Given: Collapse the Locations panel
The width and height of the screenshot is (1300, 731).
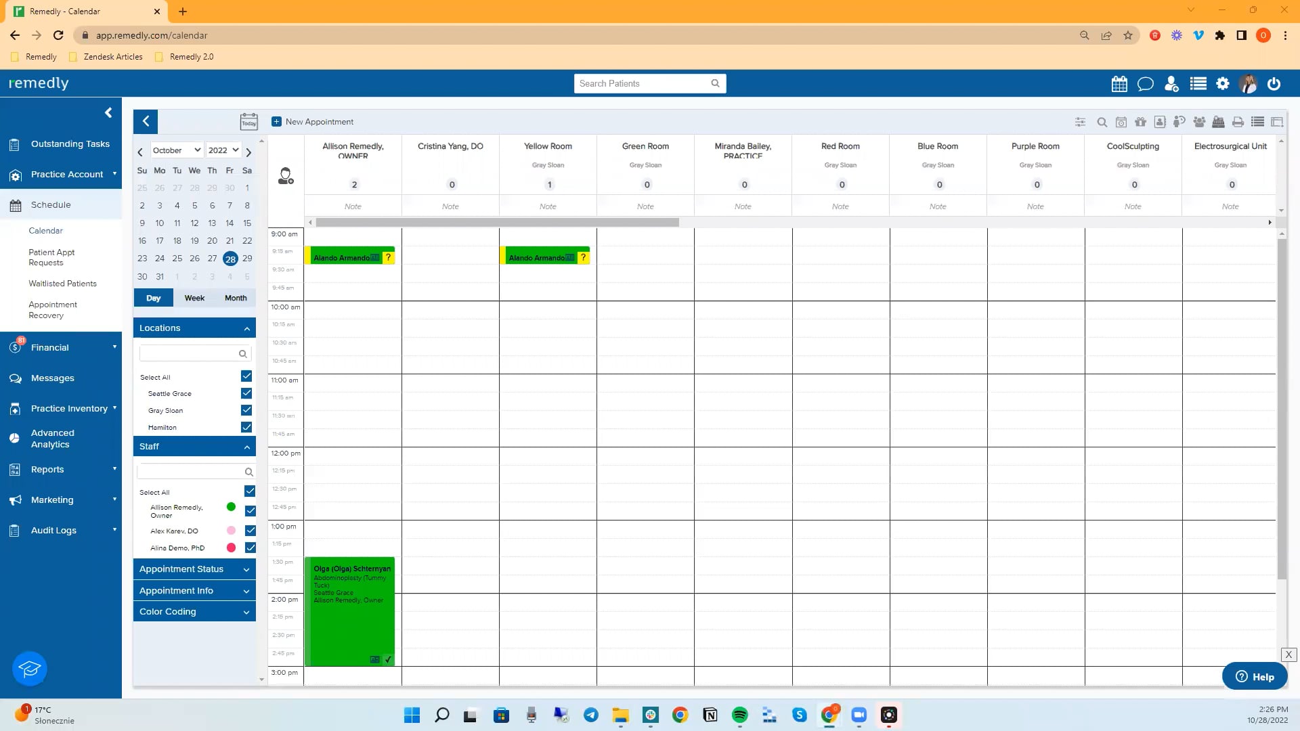Looking at the screenshot, I should coord(194,328).
